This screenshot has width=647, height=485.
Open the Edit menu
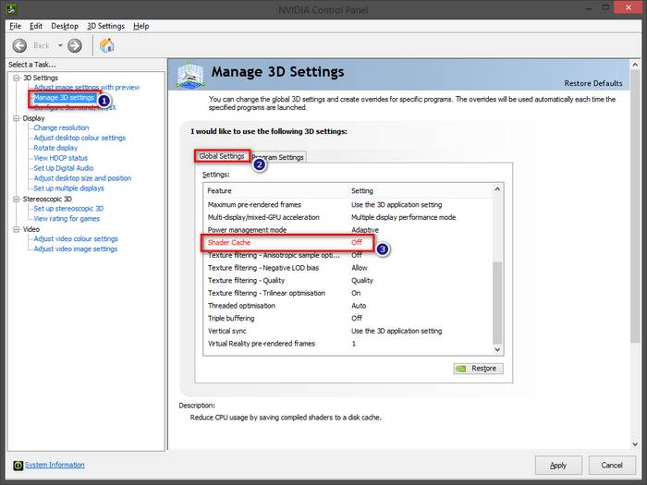(36, 26)
